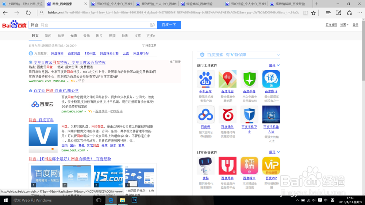Open Photoshop from the taskbar

[134, 200]
